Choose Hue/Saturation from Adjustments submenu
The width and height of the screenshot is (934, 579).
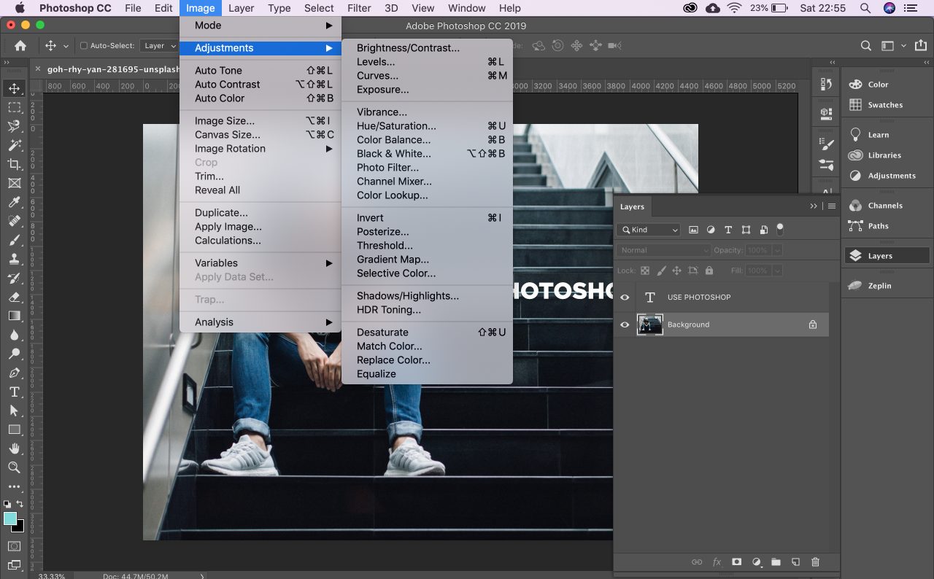point(396,126)
